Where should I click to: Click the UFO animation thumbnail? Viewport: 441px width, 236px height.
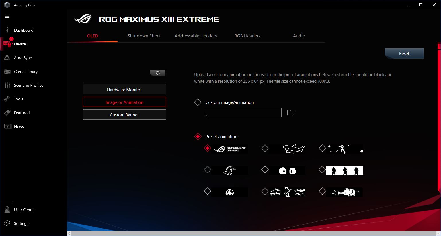click(230, 192)
